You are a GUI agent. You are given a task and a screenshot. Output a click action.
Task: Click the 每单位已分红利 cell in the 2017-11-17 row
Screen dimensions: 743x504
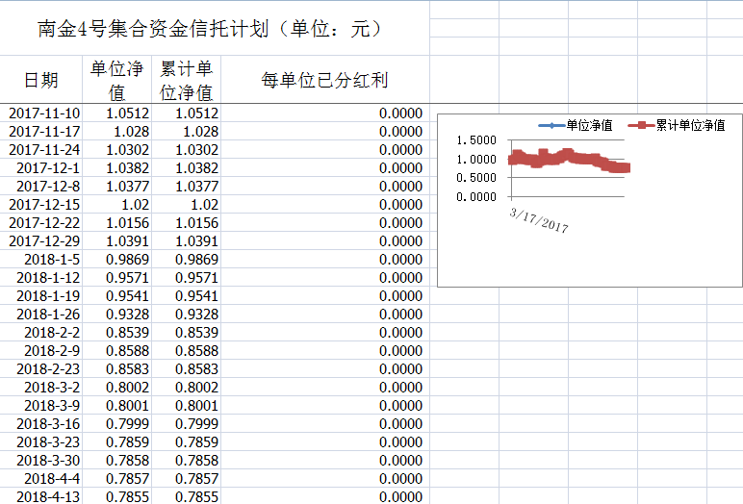coord(324,132)
